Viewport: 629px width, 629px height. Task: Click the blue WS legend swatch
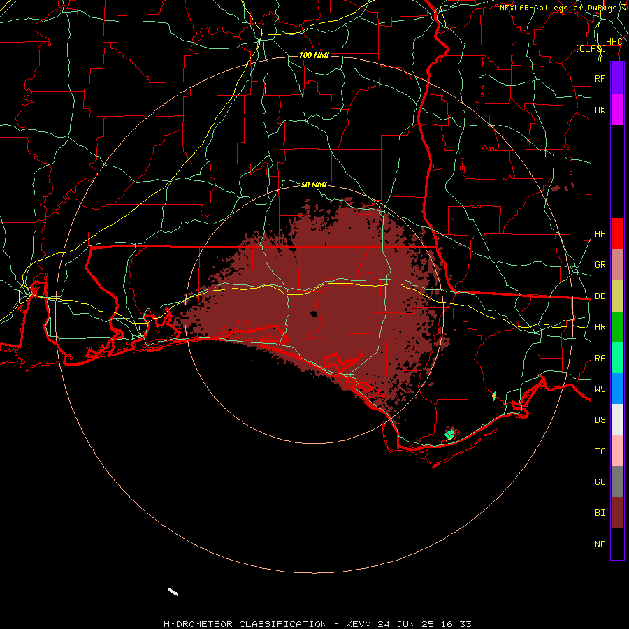617,389
